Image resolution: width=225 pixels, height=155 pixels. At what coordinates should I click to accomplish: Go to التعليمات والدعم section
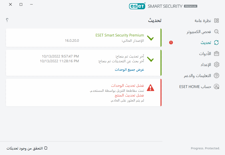[x=199, y=75]
